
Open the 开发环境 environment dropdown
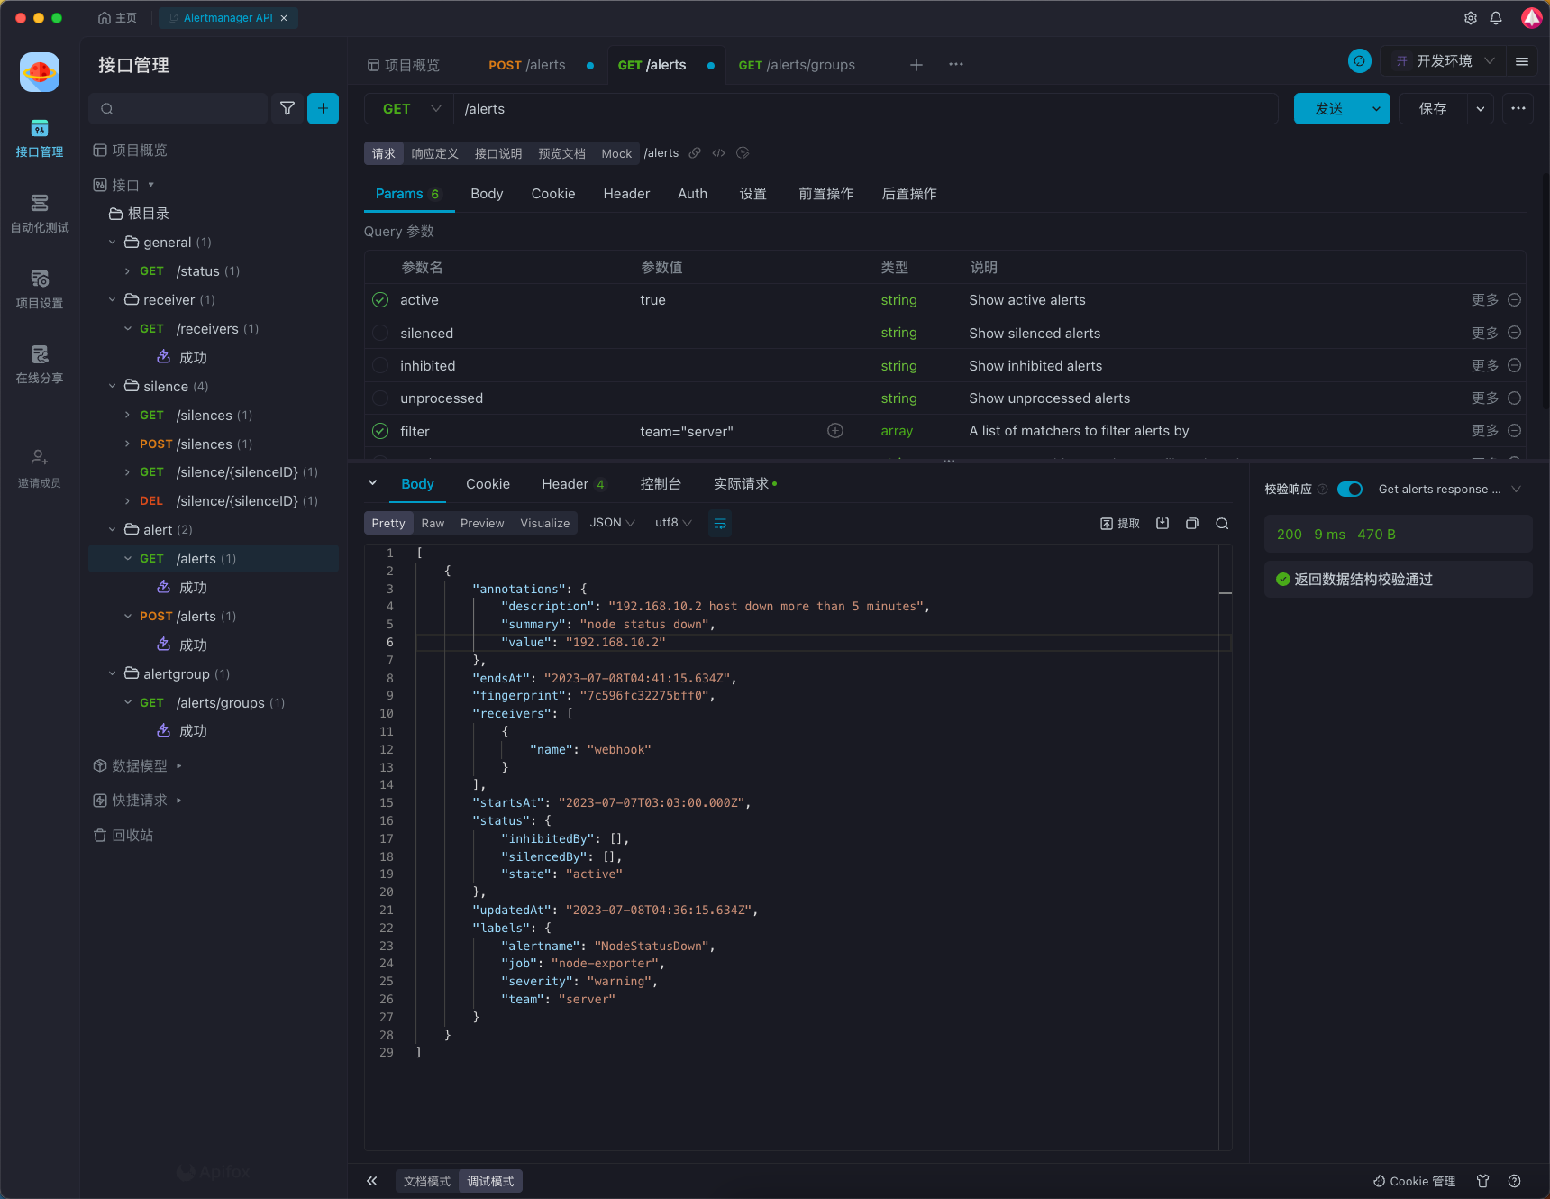click(1445, 61)
